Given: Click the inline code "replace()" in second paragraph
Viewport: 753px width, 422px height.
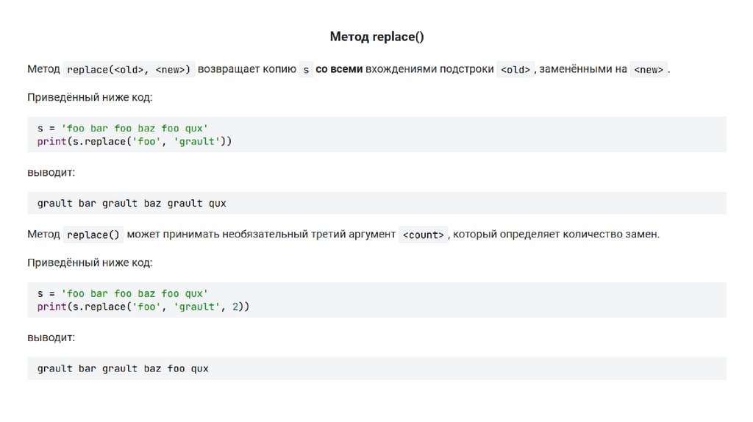Looking at the screenshot, I should coord(93,235).
